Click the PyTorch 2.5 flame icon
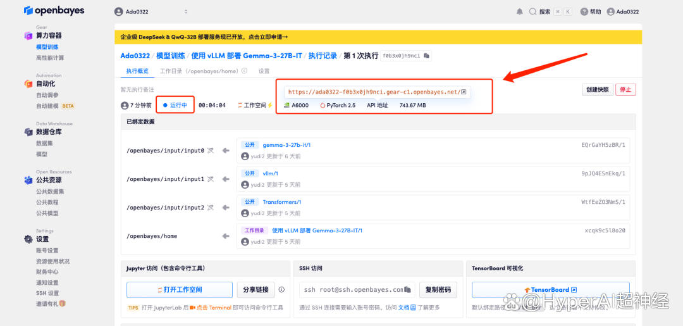Screen dimensions: 683x326 point(323,105)
